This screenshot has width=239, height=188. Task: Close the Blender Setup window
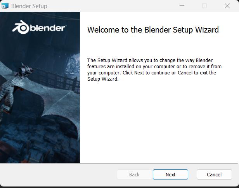pyautogui.click(x=227, y=6)
